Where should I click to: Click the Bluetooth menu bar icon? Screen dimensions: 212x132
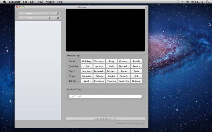point(183,2)
